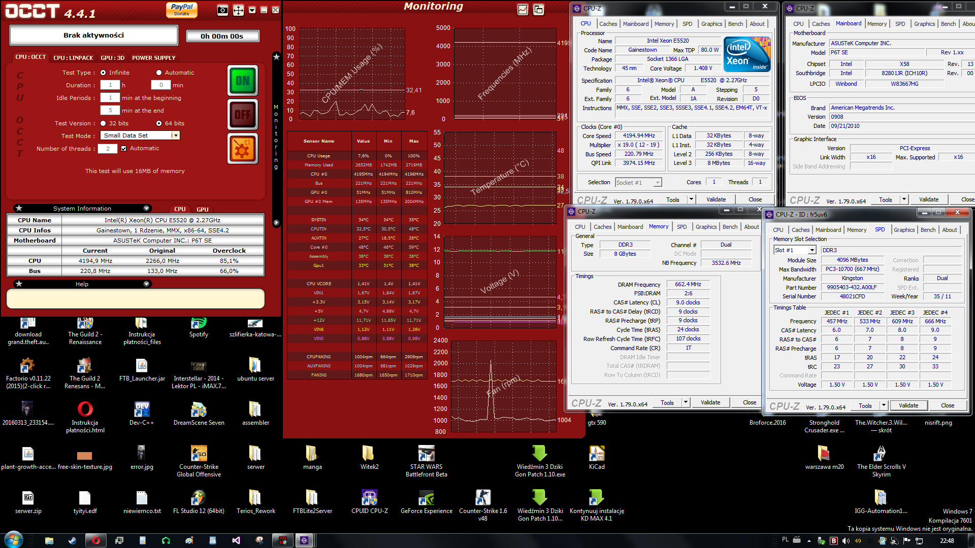Switch to the GPU : 3D tab
975x548 pixels.
tap(112, 58)
